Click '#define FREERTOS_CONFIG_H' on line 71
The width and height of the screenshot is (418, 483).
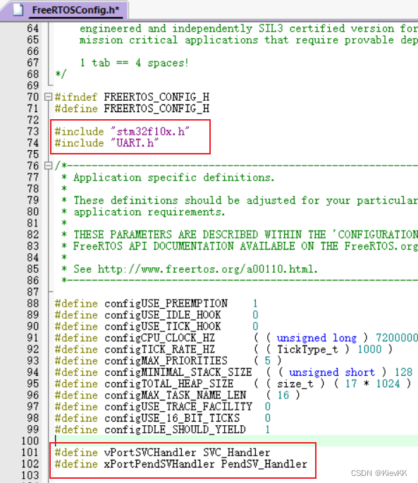coord(132,109)
